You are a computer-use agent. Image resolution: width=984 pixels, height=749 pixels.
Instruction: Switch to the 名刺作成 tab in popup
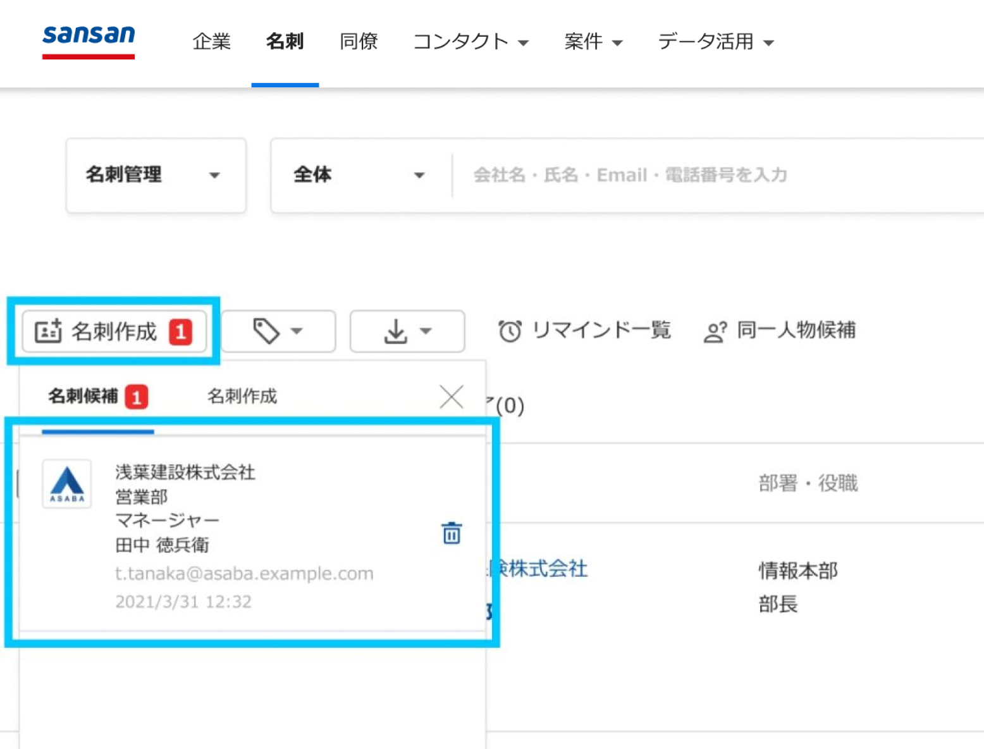(x=242, y=397)
